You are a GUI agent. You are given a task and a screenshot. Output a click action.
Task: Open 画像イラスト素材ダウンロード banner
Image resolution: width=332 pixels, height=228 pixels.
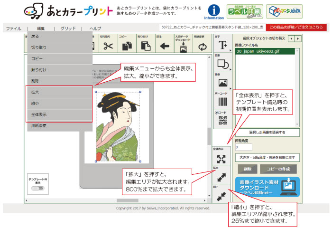[x=267, y=187]
